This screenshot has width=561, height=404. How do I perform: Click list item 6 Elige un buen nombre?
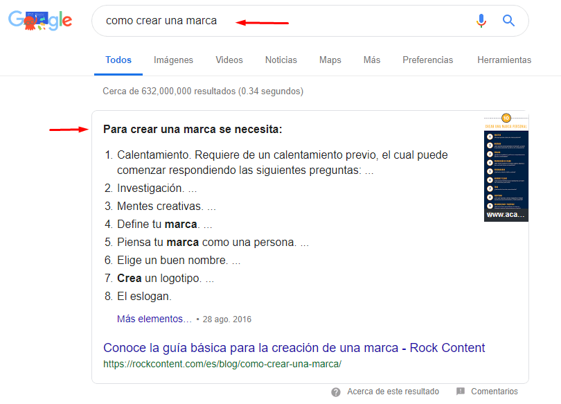[172, 260]
